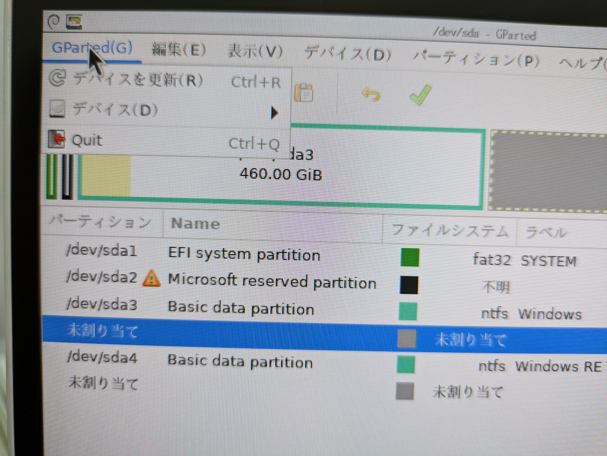The image size is (607, 456).
Task: Click the SYSTEM label text
Action: [x=548, y=261]
